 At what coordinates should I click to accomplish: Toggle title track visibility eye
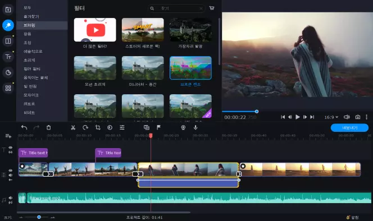(11, 148)
